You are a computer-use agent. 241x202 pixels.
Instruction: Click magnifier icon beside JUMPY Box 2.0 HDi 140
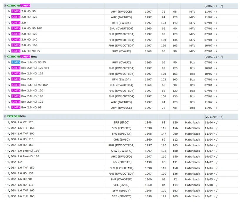point(9,96)
